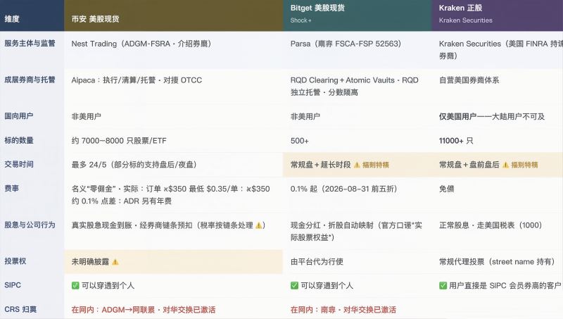
Task: Click the orange note in Kraken's 交易时间 cell
Action: 524,165
